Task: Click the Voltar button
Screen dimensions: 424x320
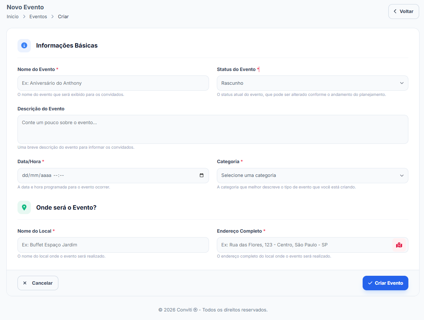Action: click(x=404, y=12)
